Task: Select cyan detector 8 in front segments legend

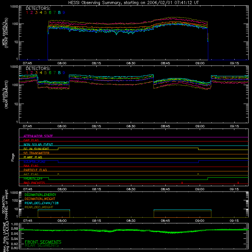Action: coord(59,13)
